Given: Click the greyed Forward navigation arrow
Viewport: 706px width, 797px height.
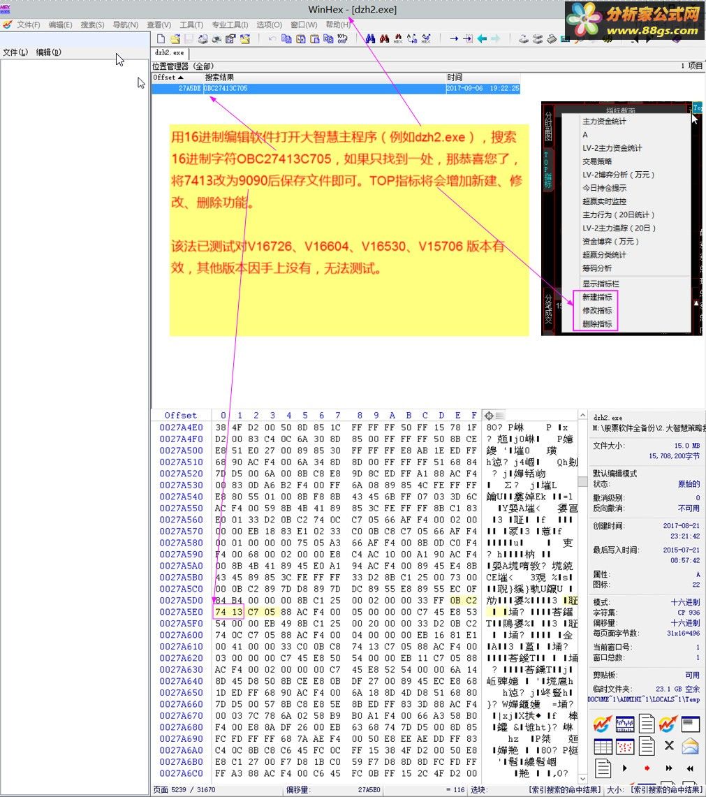Looking at the screenshot, I should point(496,38).
